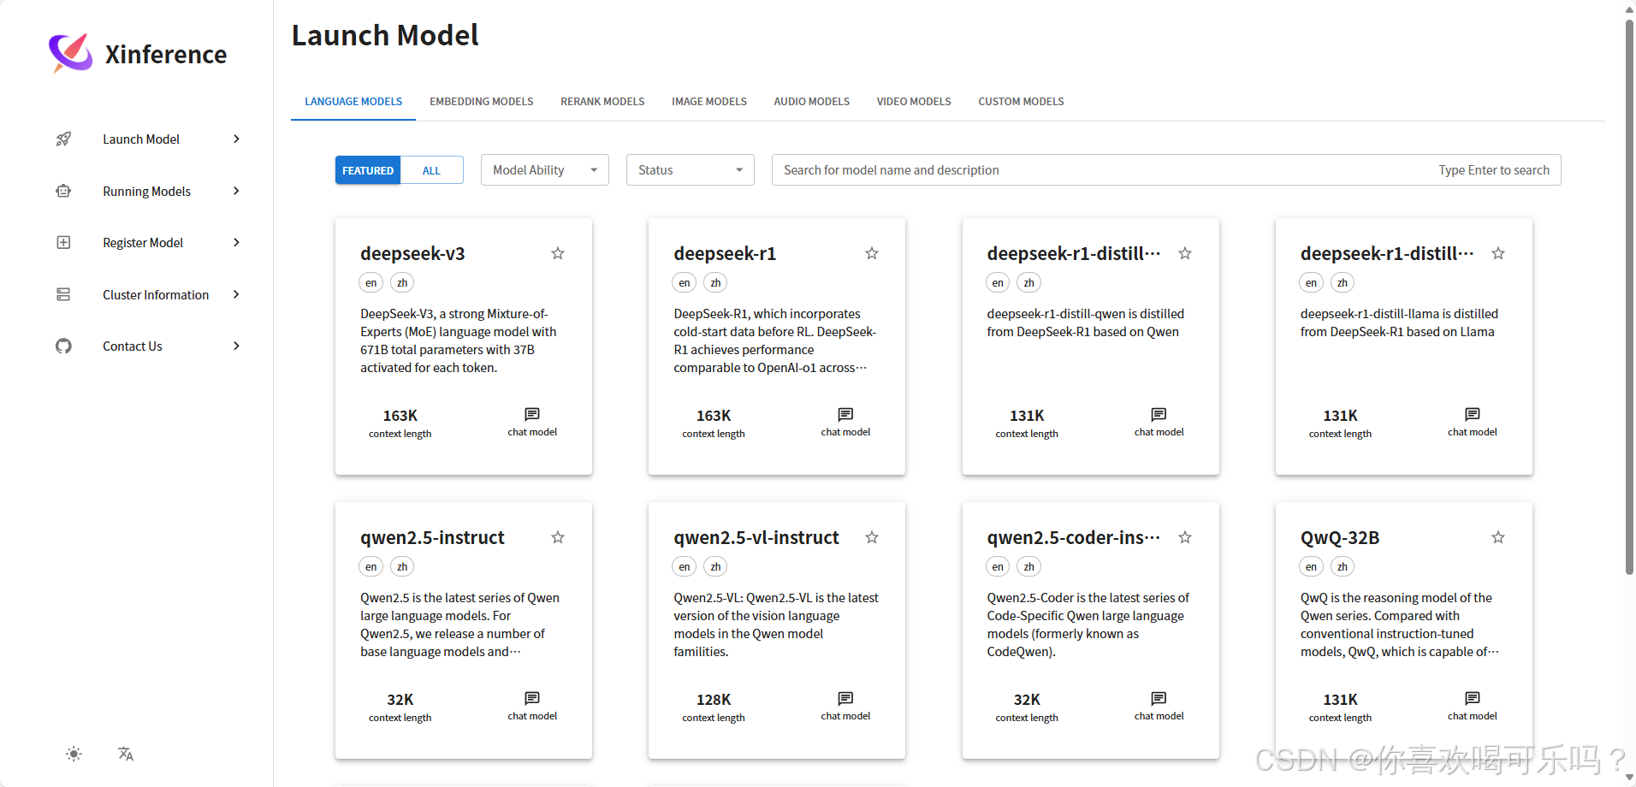
Task: Expand the Cluster Information chevron
Action: pos(236,295)
